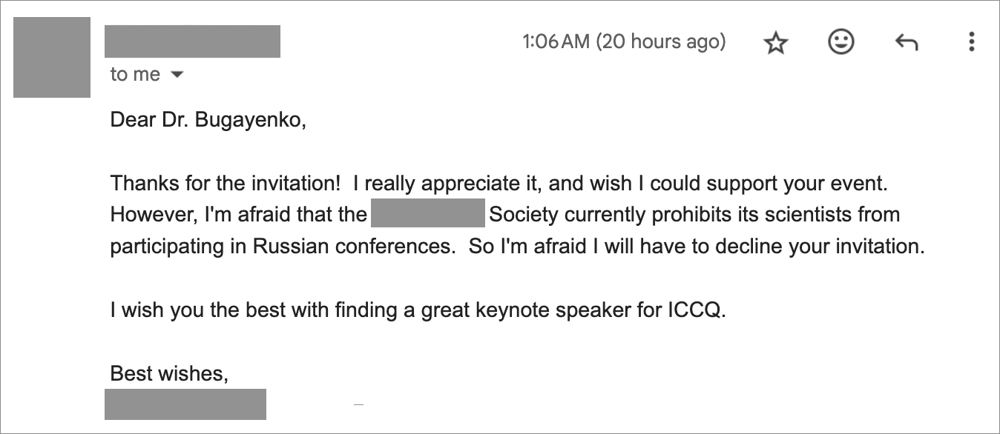Click the 'Best wishes,' closing line

pos(169,373)
